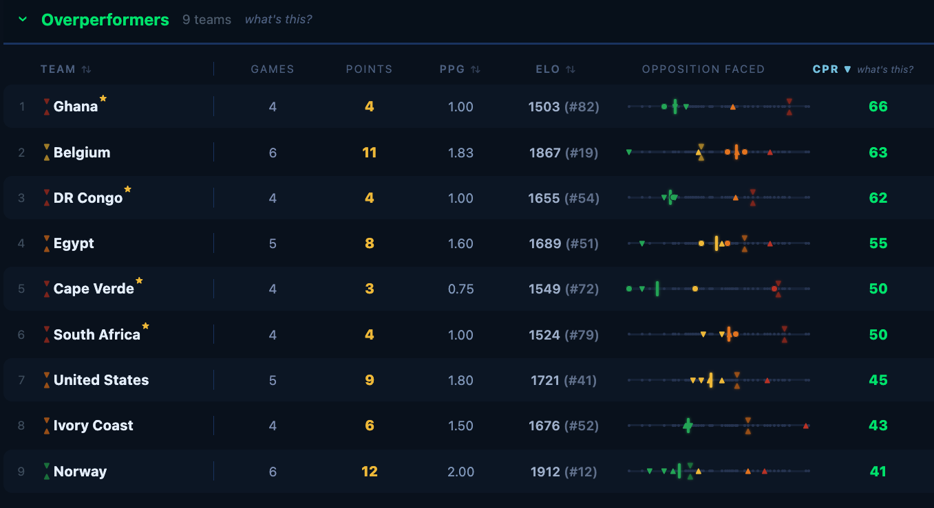934x508 pixels.
Task: Click the trend marker icon beside Ivory Coast
Action: [47, 426]
